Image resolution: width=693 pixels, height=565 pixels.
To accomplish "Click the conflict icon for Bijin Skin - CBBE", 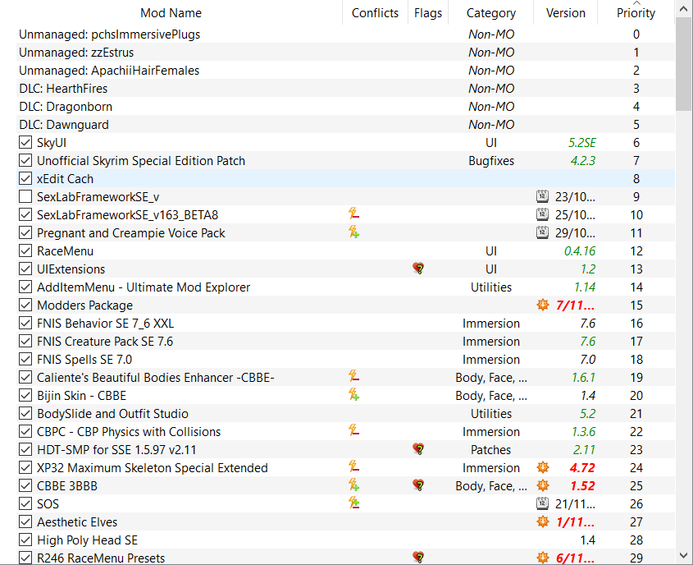I will 353,395.
